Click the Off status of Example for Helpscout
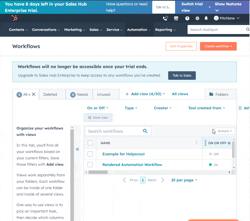The image size is (250, 221). [214, 154]
